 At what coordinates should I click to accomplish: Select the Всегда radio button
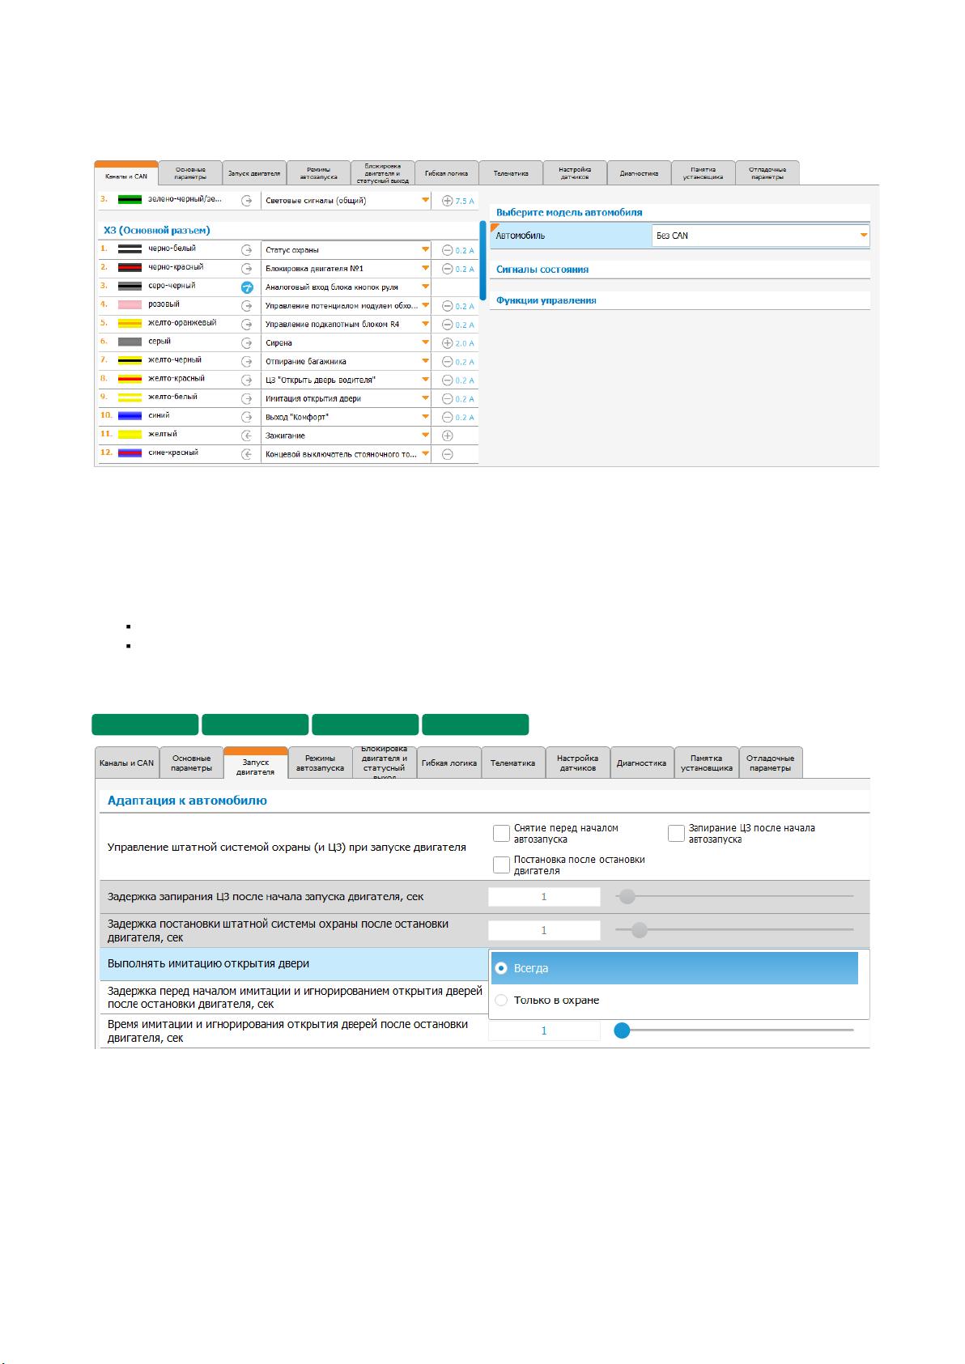501,968
